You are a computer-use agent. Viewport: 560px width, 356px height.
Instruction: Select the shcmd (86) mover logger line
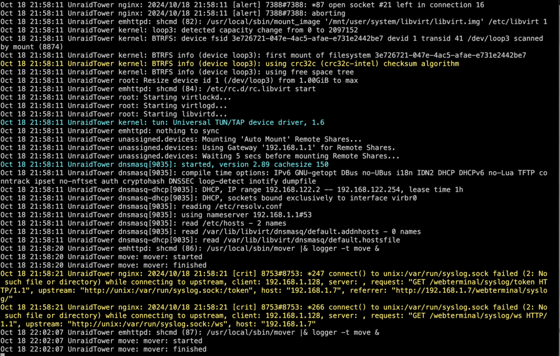(190, 248)
